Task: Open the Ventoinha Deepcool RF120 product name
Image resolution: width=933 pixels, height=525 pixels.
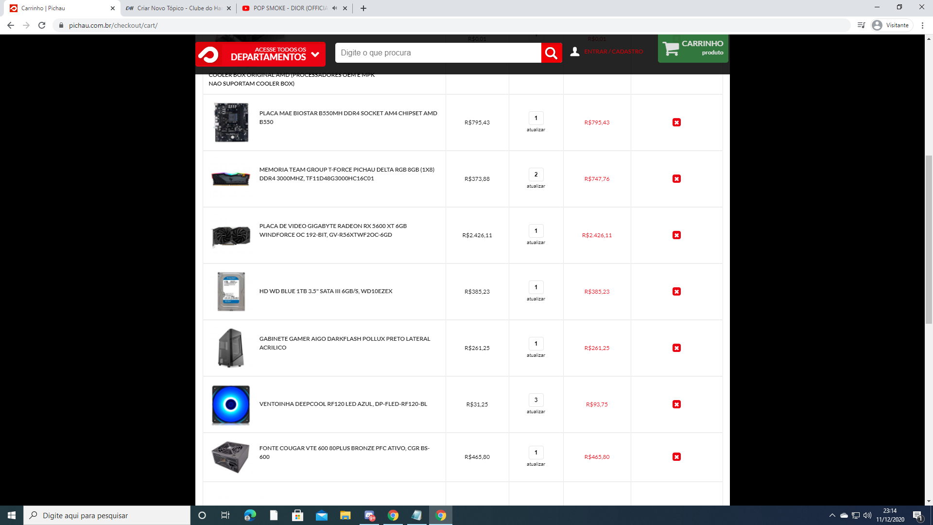Action: (x=343, y=404)
